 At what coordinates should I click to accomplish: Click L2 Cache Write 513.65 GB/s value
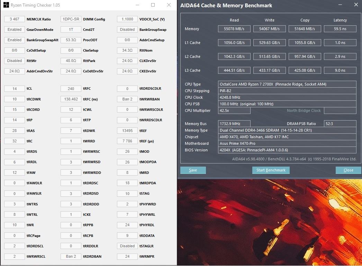click(x=269, y=56)
